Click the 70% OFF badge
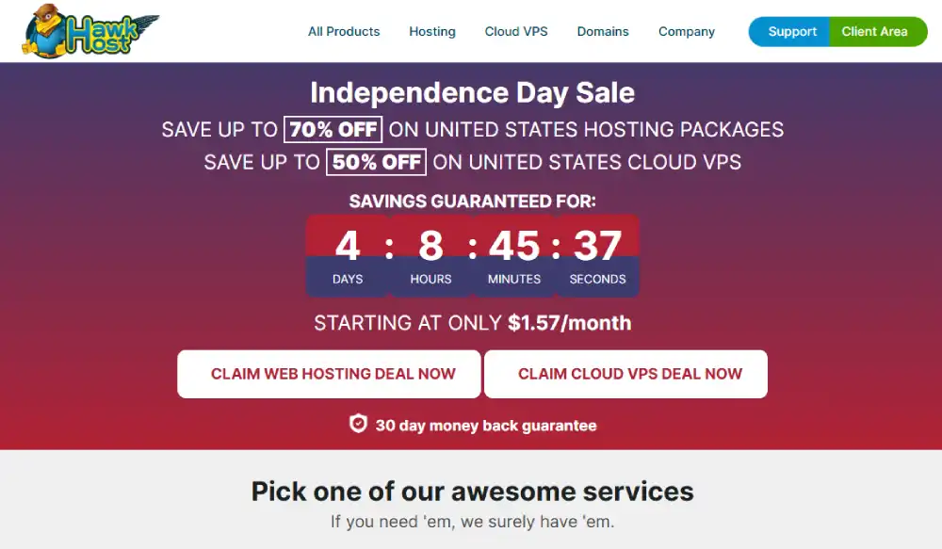This screenshot has width=942, height=549. pyautogui.click(x=333, y=129)
